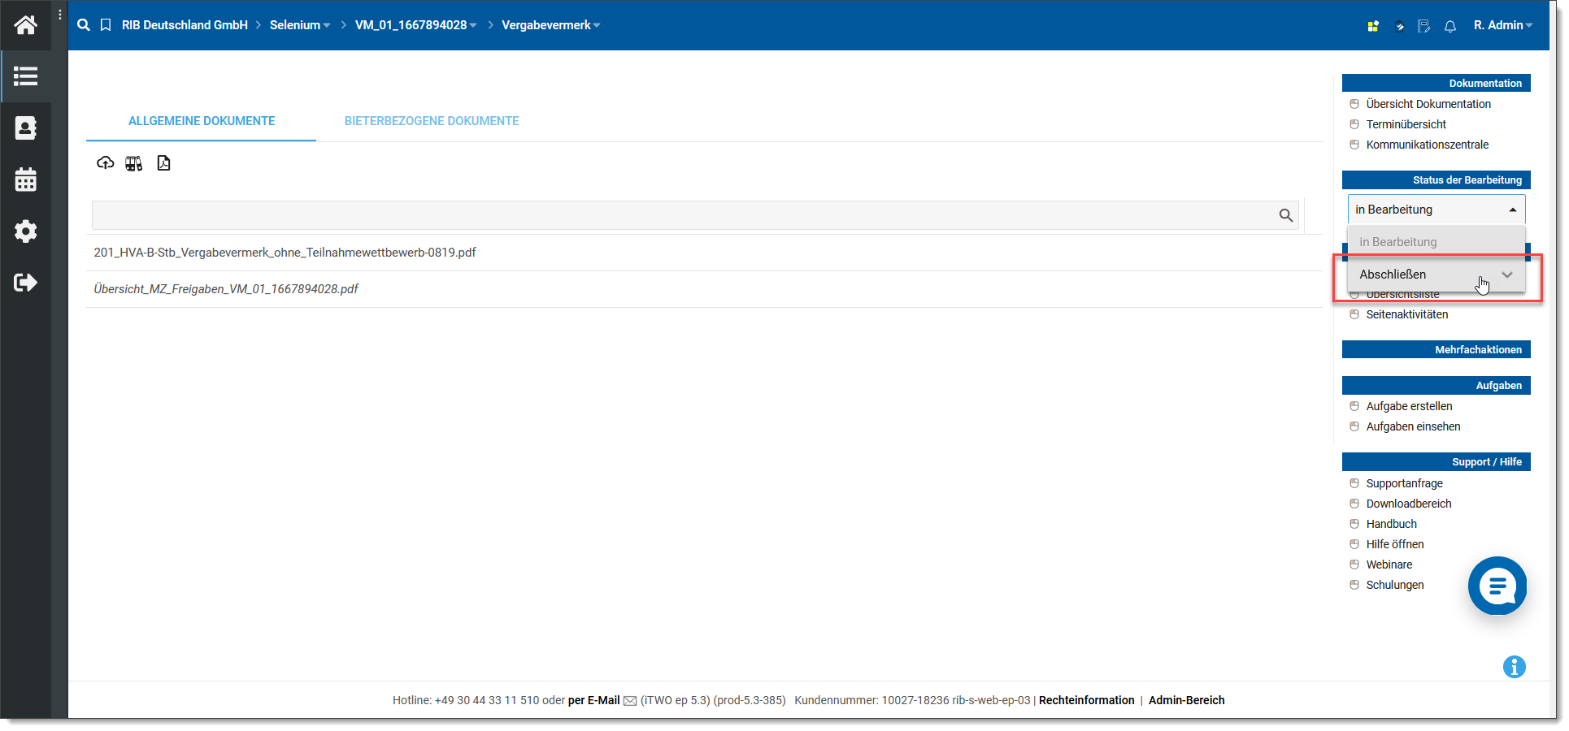Click the Dokumentation panel header
1569x731 pixels.
1436,83
